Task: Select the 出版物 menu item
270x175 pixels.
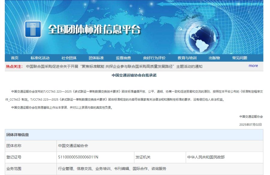Action: point(214,58)
